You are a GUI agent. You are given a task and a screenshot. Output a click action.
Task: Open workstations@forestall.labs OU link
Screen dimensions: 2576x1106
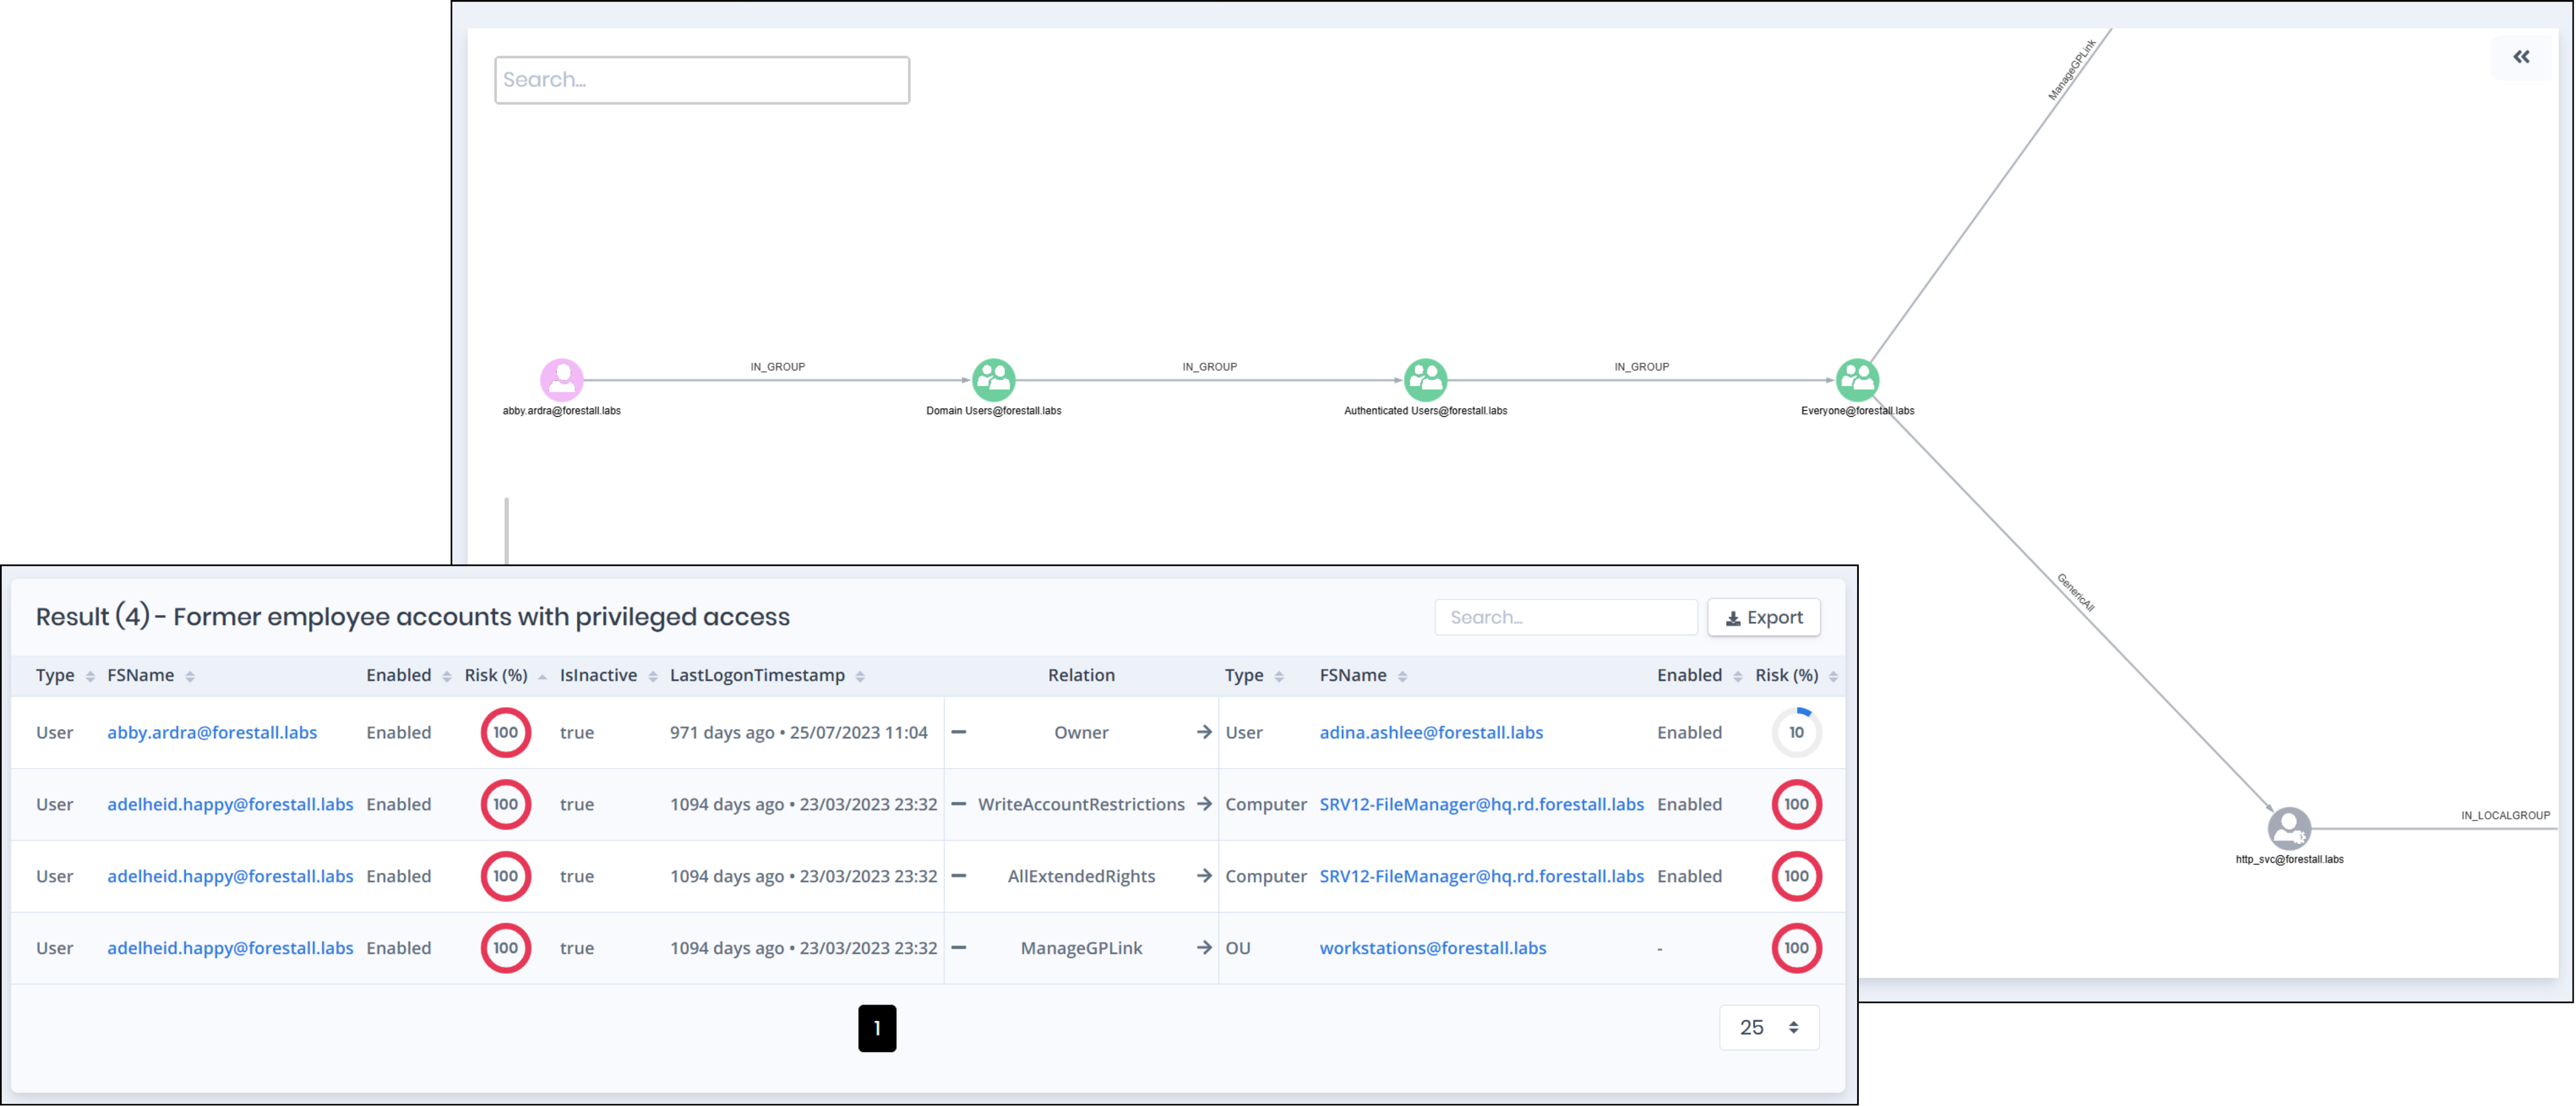[x=1432, y=948]
